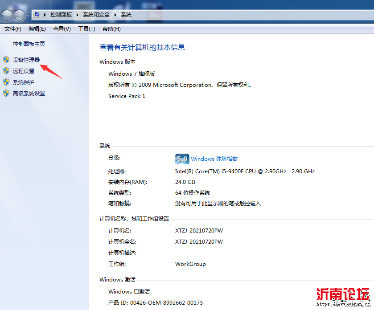Open the 帮助(H) menu

[x=111, y=29]
